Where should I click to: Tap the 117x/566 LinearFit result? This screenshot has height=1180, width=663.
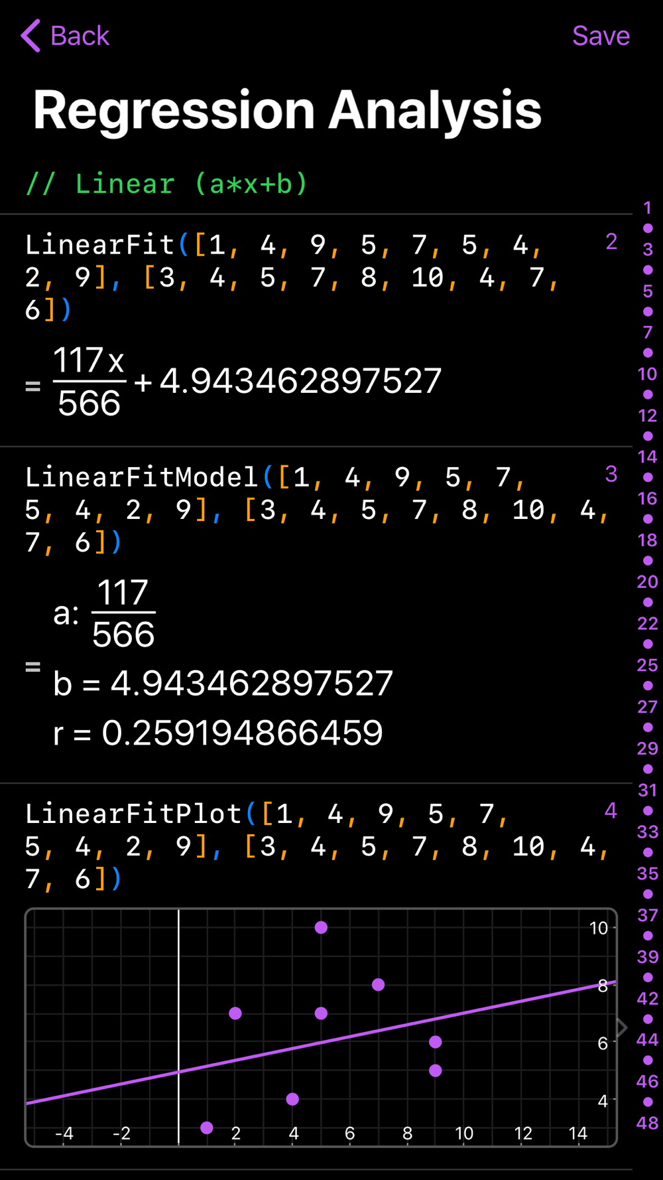click(x=247, y=382)
